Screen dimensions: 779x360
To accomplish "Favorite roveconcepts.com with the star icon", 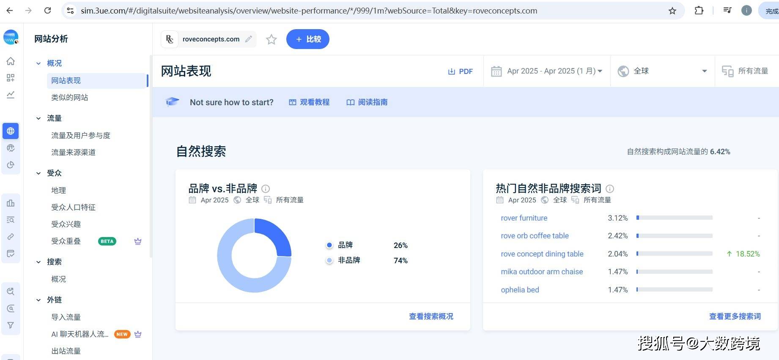I will pyautogui.click(x=272, y=39).
